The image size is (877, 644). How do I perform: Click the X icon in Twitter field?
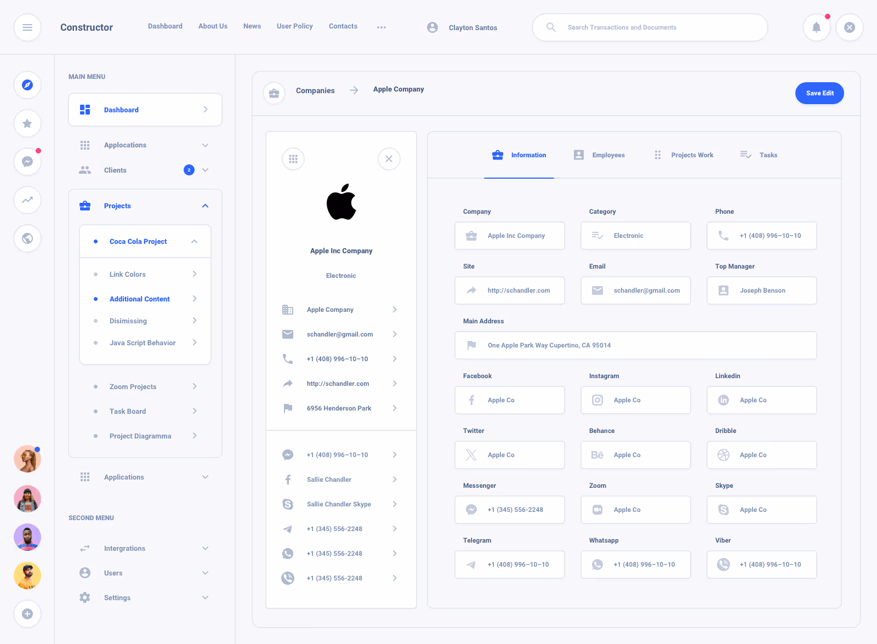tap(471, 455)
